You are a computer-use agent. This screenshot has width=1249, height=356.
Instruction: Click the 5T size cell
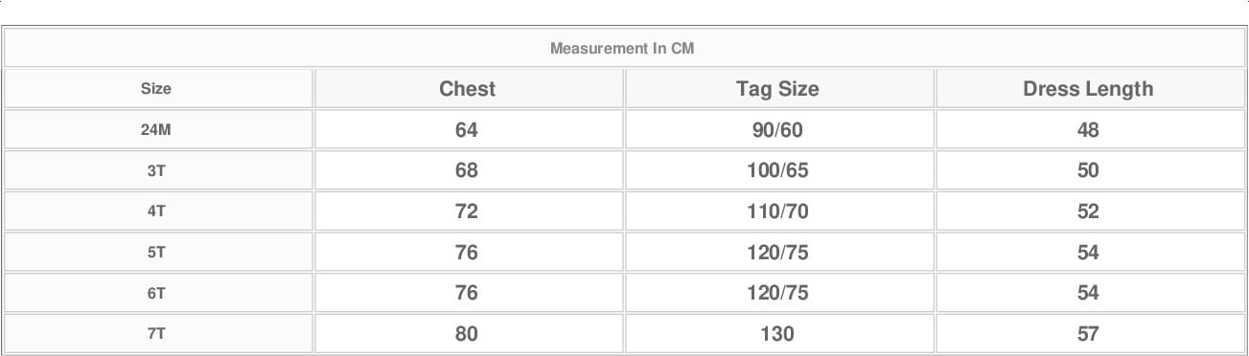click(156, 253)
